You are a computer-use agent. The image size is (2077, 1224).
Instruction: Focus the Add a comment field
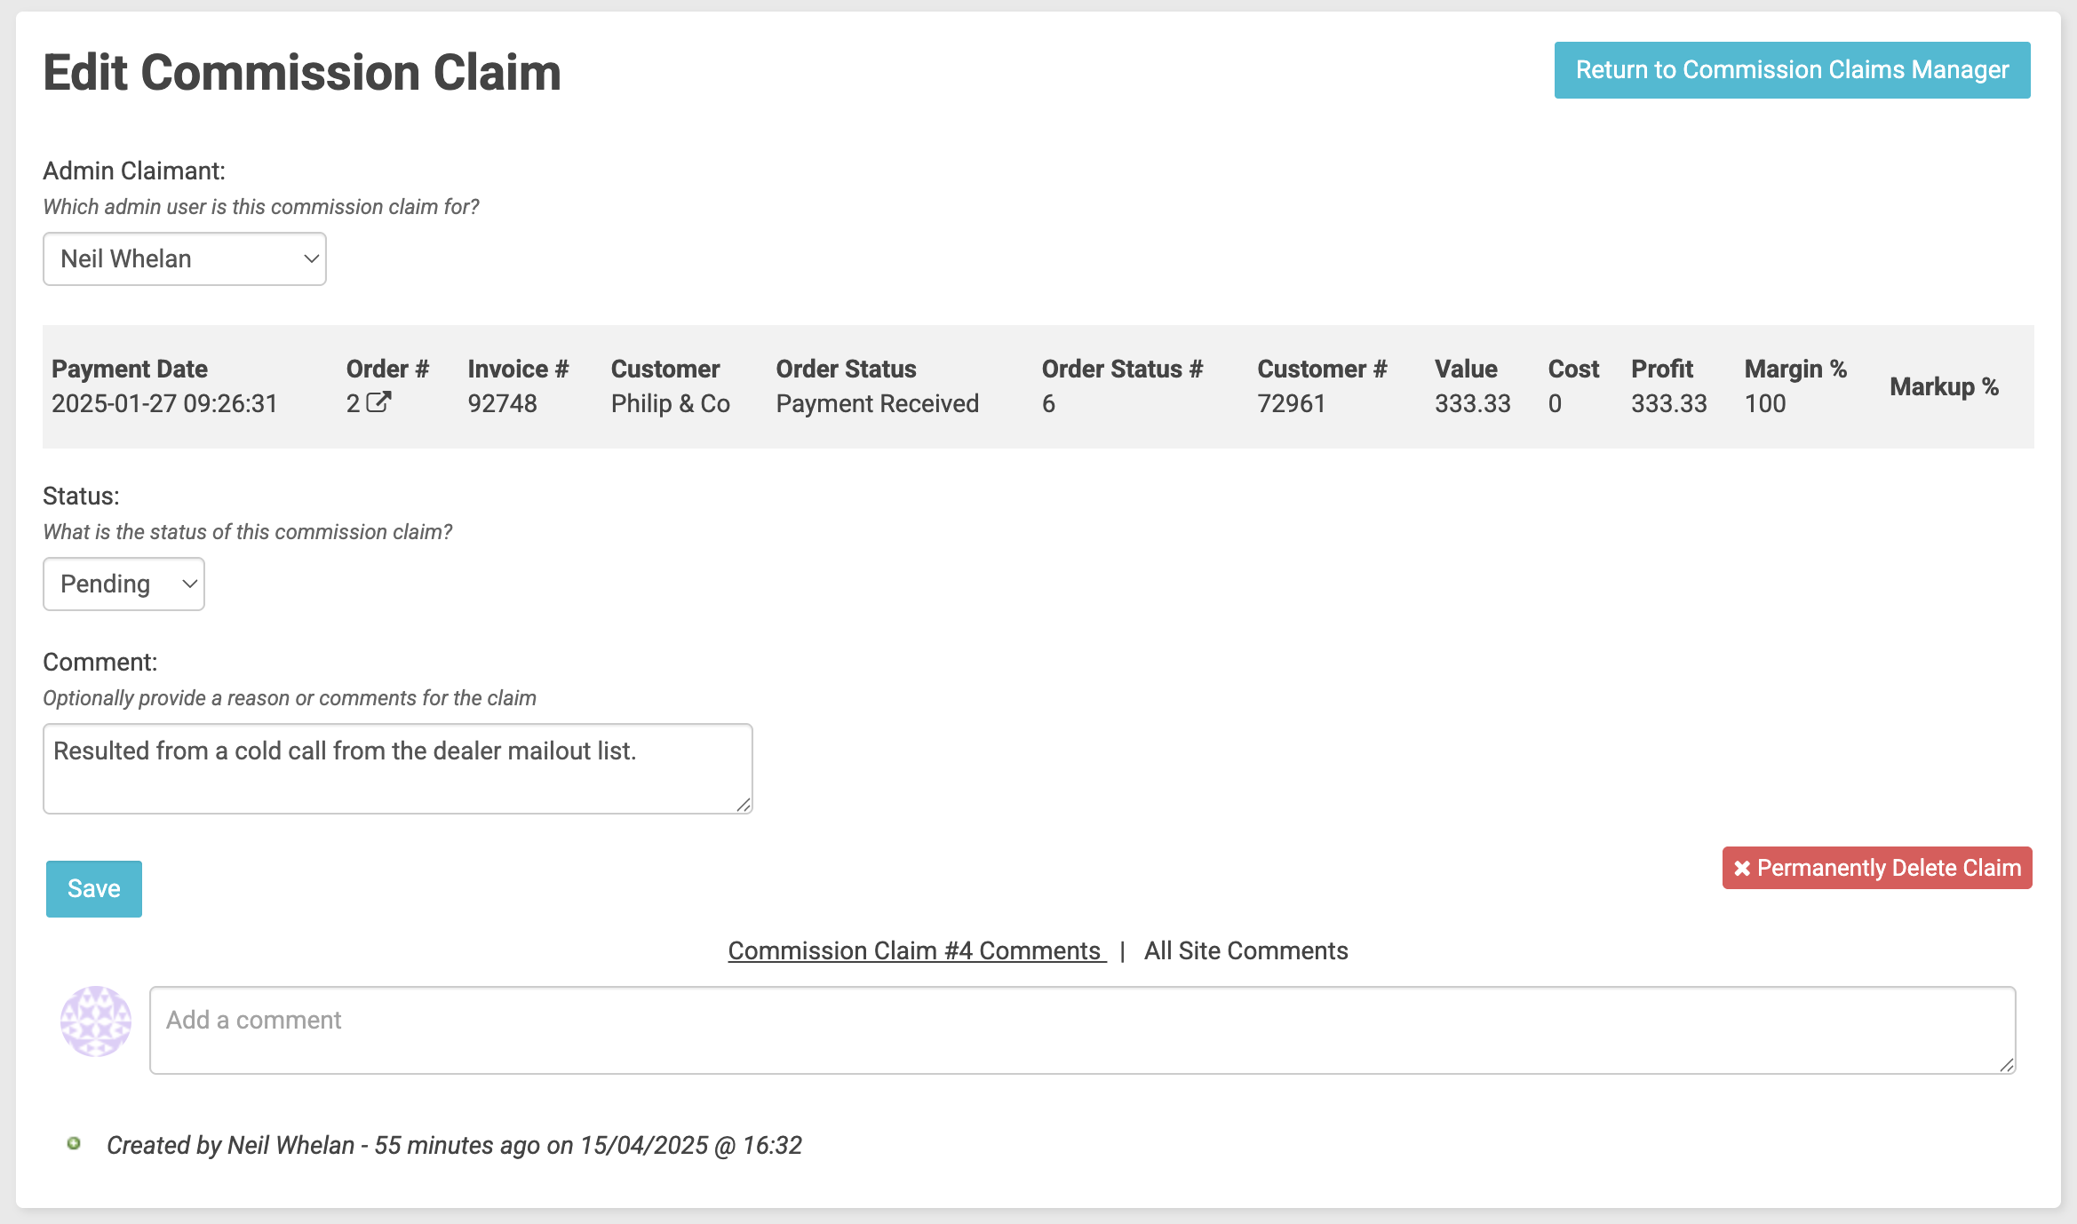(1082, 1030)
